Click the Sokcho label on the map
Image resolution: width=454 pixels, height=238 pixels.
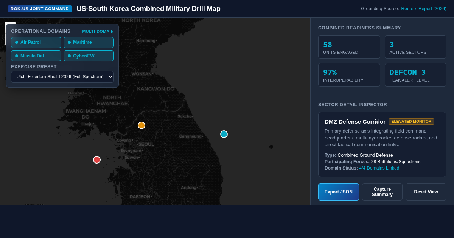(185, 116)
